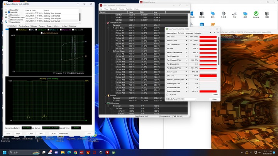
Task: Click the Clear button in stability test
Action: point(31,134)
